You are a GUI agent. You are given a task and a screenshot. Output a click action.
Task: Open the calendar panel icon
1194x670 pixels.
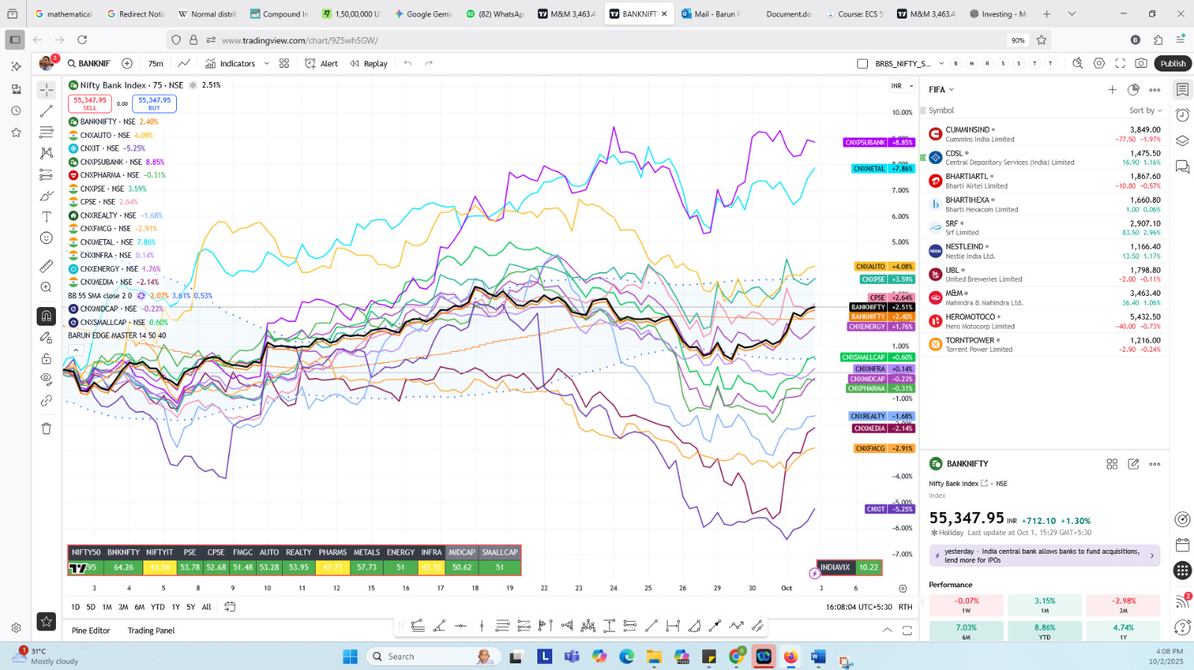click(x=1182, y=544)
